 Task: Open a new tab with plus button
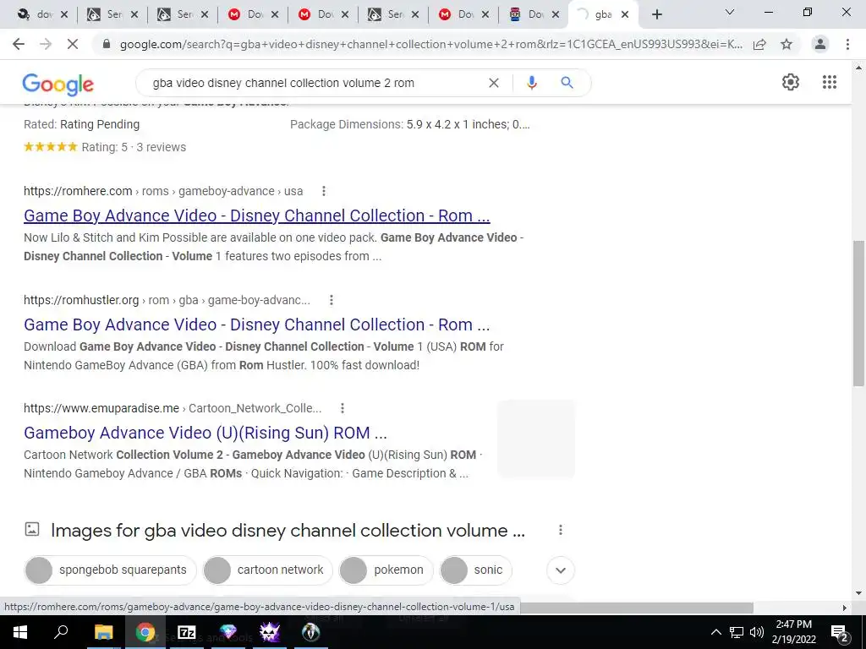(656, 14)
